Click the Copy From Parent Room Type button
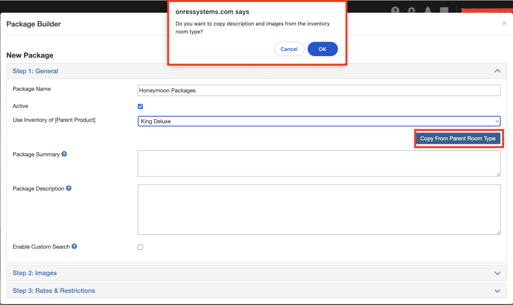Image resolution: width=513 pixels, height=305 pixels. [457, 139]
